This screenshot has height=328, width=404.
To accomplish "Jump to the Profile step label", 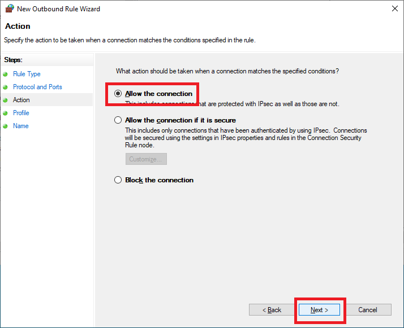I will tap(21, 113).
